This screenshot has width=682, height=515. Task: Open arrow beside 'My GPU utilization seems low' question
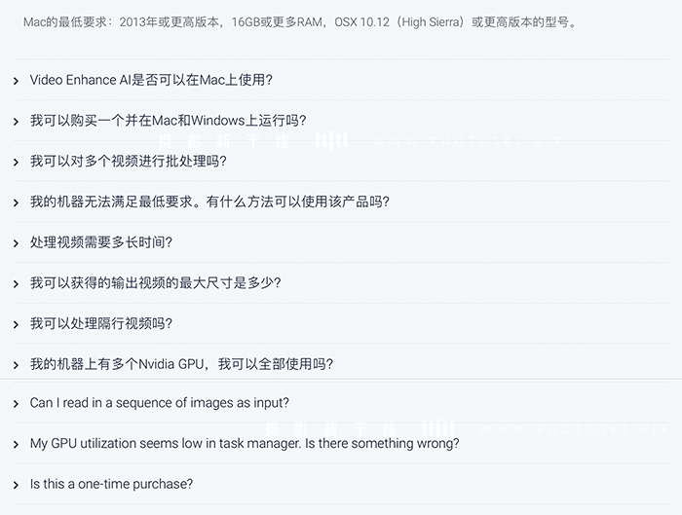tap(17, 444)
